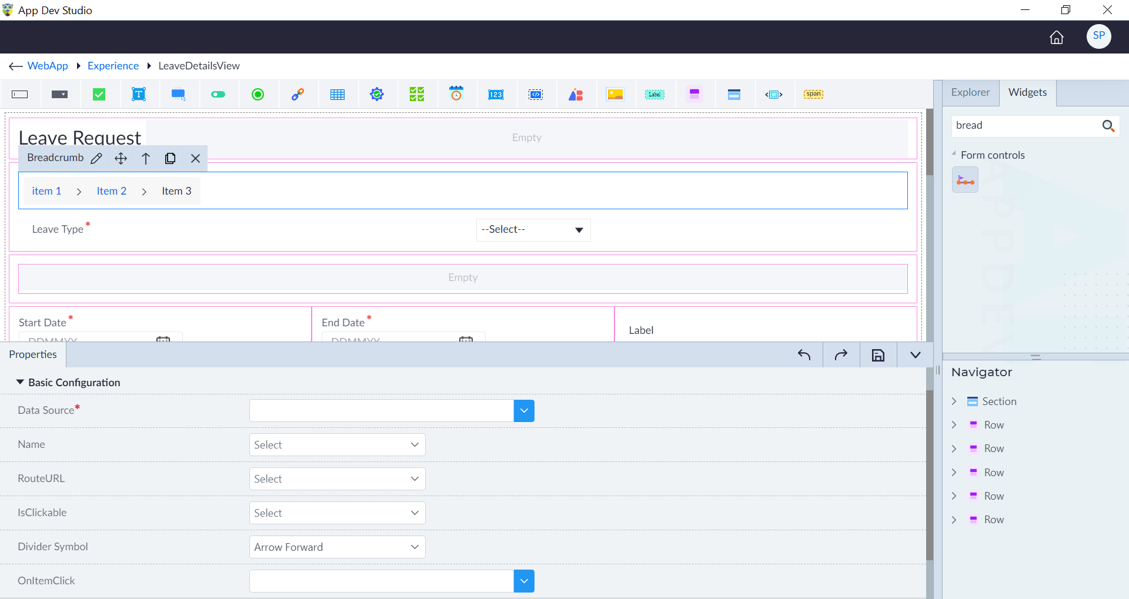Select the numeric 123 input widget icon
The height and width of the screenshot is (599, 1129).
tap(496, 95)
